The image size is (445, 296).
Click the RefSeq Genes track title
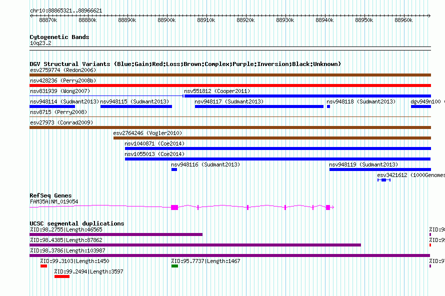pyautogui.click(x=51, y=195)
